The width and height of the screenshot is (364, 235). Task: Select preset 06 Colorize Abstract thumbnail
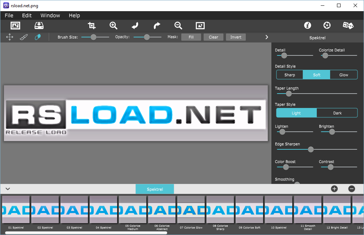[162, 209]
